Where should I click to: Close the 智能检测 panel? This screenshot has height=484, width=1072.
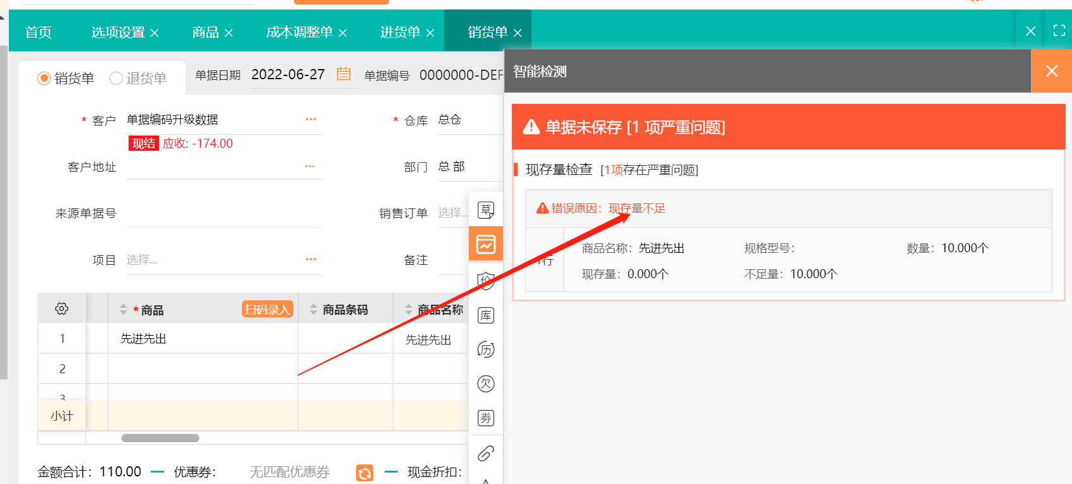1051,71
